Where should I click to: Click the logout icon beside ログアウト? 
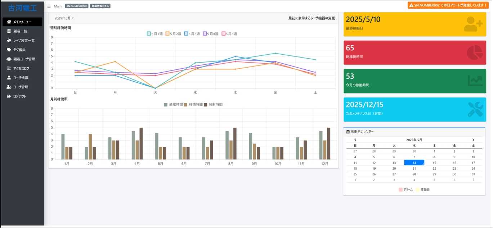[9, 96]
